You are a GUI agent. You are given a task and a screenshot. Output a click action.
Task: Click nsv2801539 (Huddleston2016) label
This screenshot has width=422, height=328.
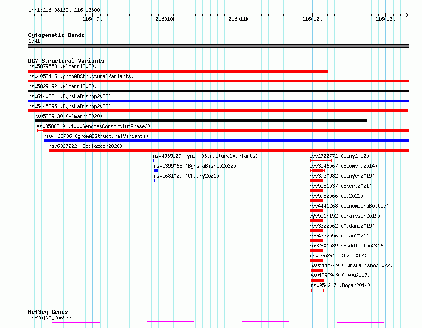pos(348,246)
